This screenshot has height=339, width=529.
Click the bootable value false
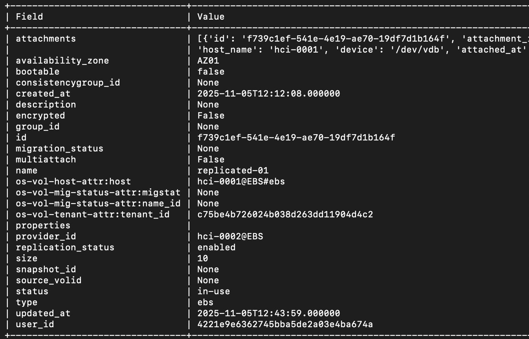coord(211,72)
